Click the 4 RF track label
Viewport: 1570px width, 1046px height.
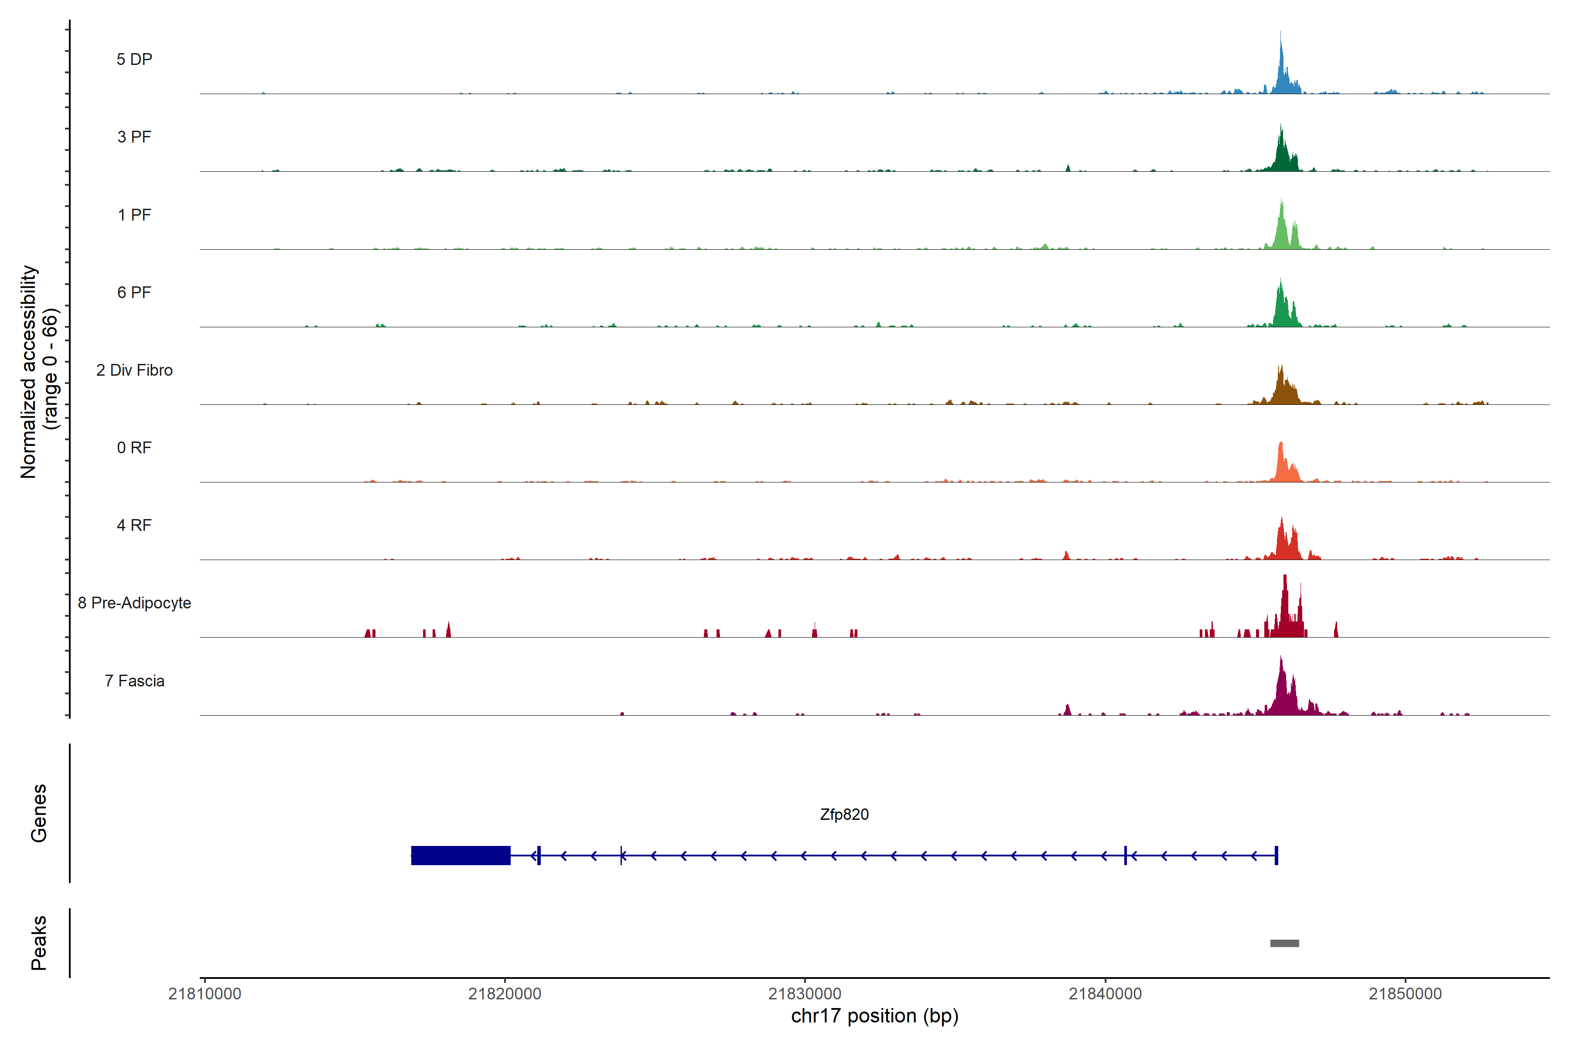[x=134, y=525]
